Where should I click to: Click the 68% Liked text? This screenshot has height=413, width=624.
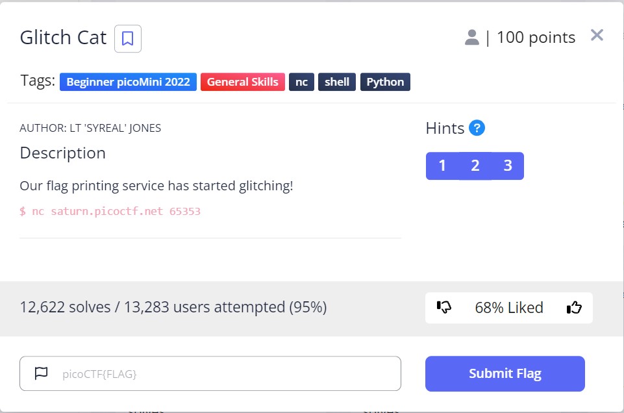(x=509, y=308)
